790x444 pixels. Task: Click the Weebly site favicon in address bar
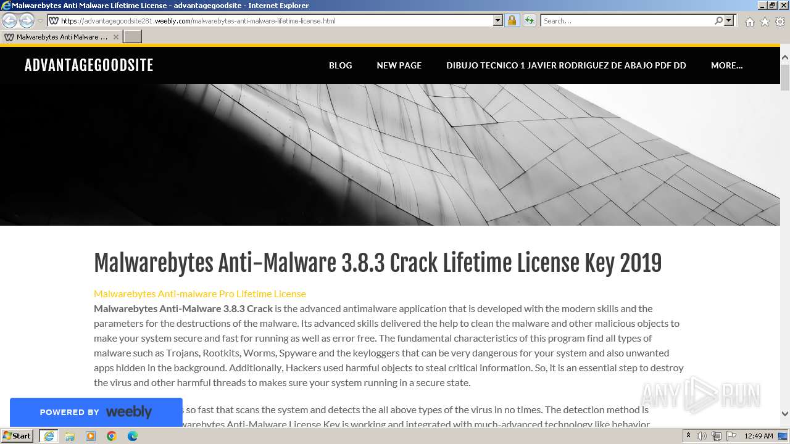54,20
